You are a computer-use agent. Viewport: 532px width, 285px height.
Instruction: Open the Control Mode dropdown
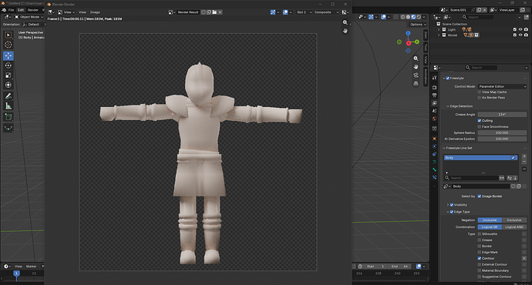(x=502, y=86)
